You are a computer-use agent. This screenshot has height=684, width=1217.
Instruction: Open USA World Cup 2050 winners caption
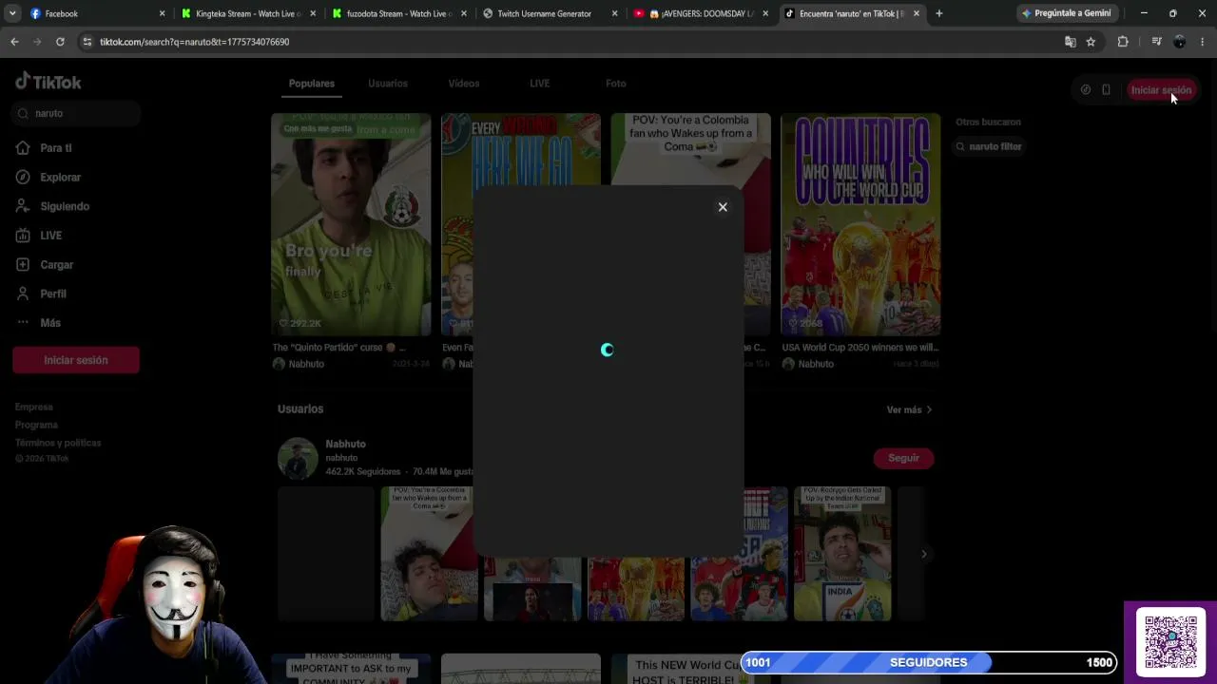click(860, 348)
